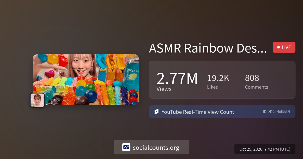303x159 pixels.
Task: Click the Likes label
Action: [212, 87]
